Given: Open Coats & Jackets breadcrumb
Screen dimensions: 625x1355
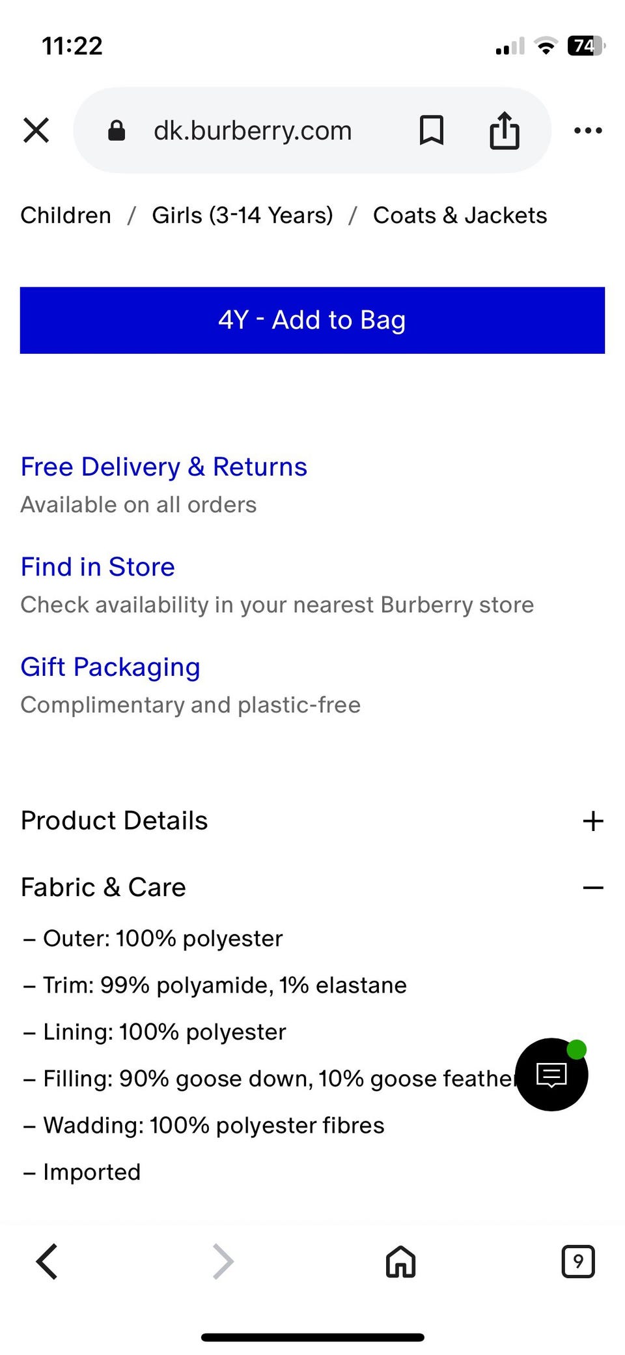Looking at the screenshot, I should coord(460,215).
